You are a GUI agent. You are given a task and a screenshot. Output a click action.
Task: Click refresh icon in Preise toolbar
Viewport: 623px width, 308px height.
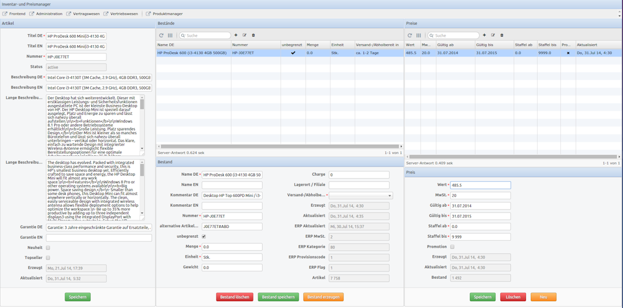point(410,35)
